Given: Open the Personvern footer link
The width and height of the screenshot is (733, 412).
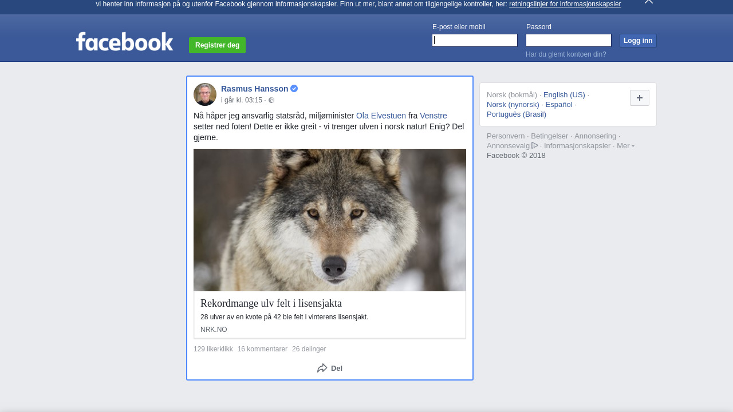Looking at the screenshot, I should coord(506,136).
